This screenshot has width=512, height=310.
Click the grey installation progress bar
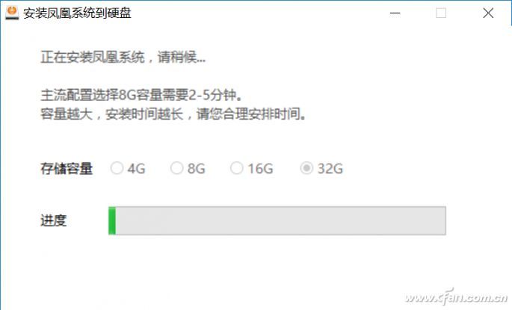277,220
